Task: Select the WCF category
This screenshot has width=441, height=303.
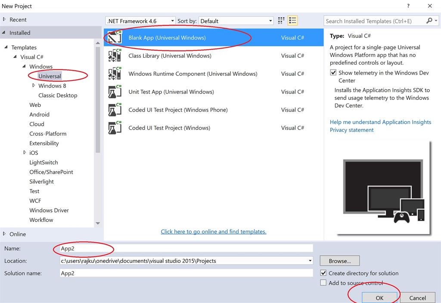Action: 35,200
